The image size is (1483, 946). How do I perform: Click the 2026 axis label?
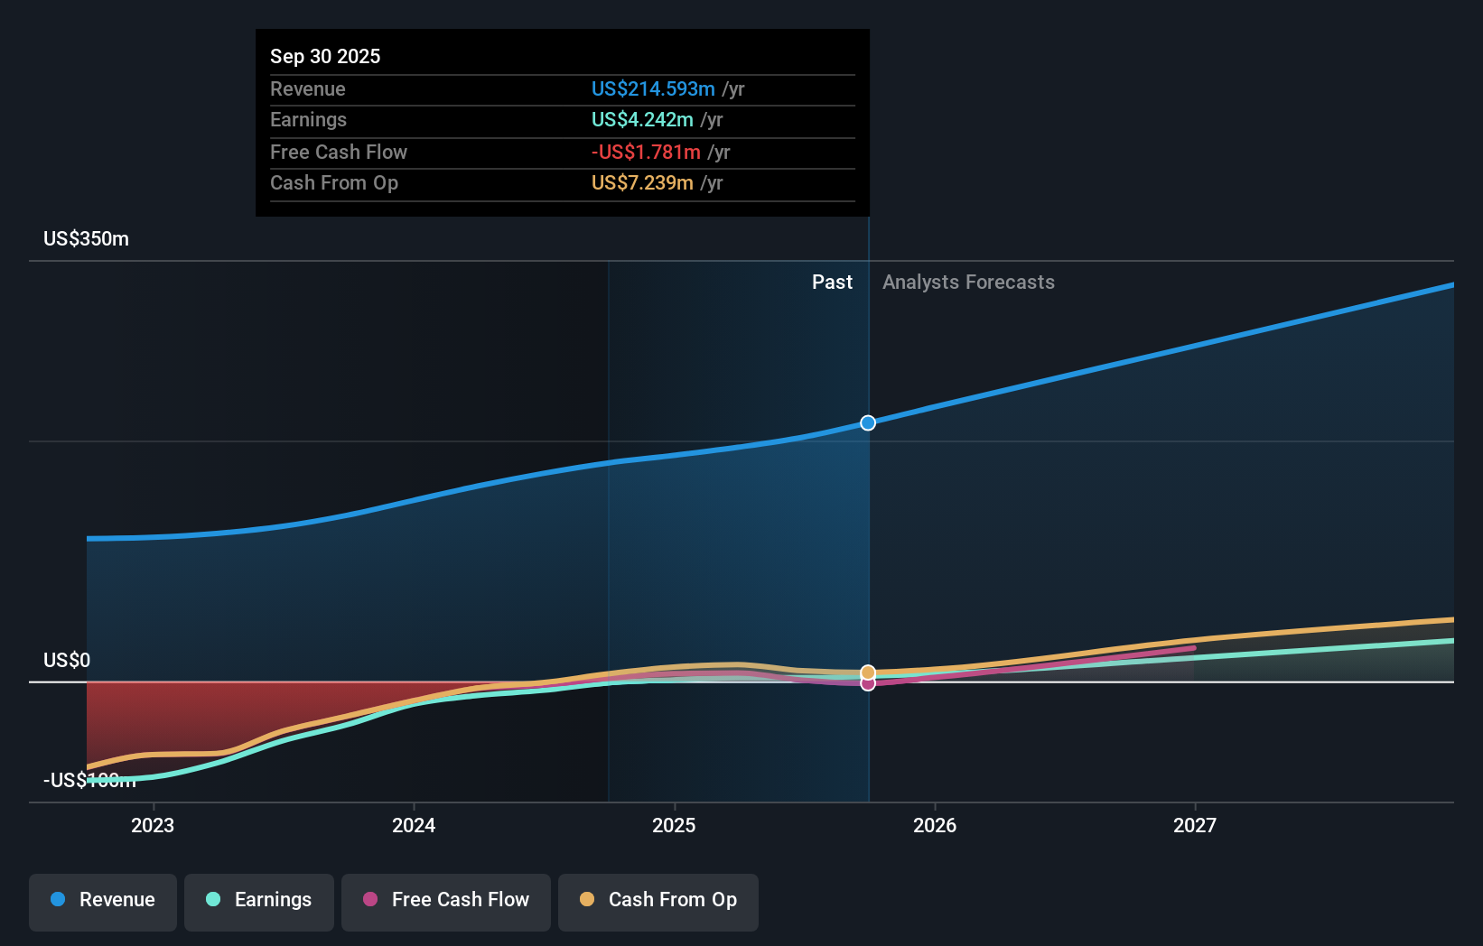[x=936, y=824]
